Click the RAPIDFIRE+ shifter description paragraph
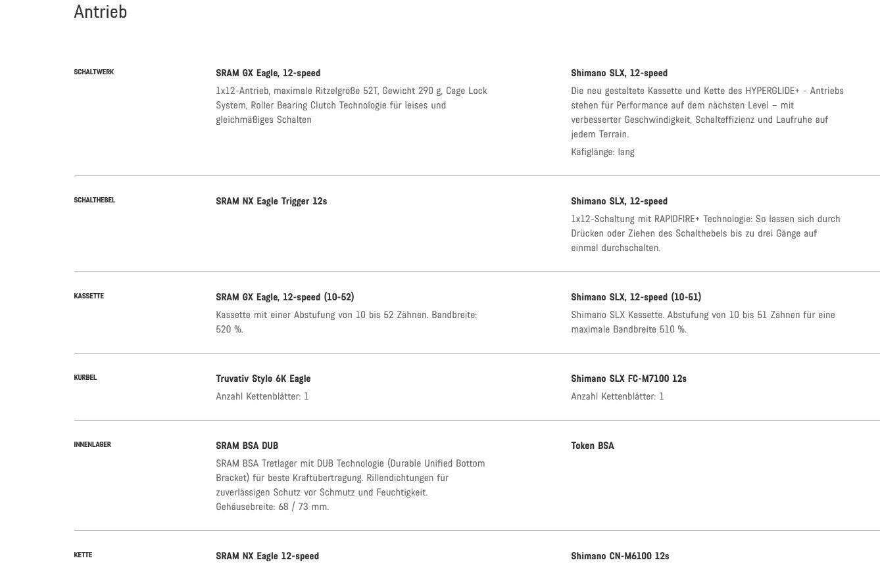The width and height of the screenshot is (880, 577). 705,233
